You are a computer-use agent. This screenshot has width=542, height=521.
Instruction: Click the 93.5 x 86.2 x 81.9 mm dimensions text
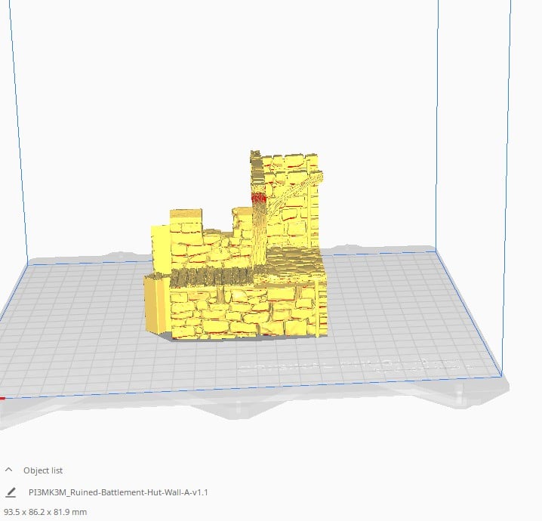46,512
